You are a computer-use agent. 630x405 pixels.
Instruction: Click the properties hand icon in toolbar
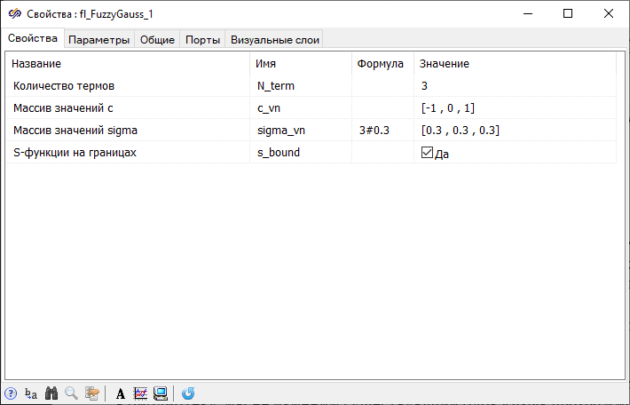tap(91, 393)
